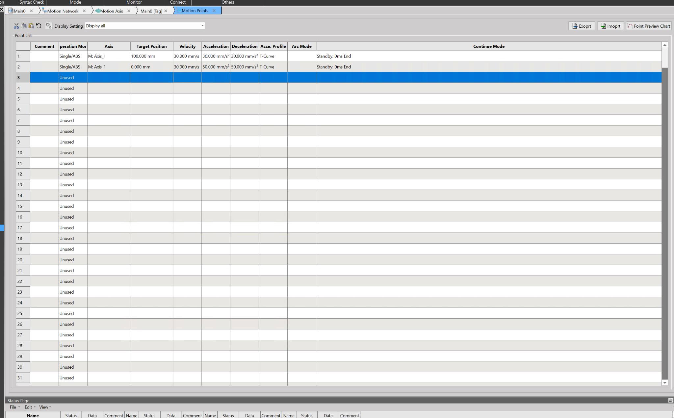Open the Status Page Edit menu
Viewport: 674px width, 418px height.
pyautogui.click(x=28, y=407)
